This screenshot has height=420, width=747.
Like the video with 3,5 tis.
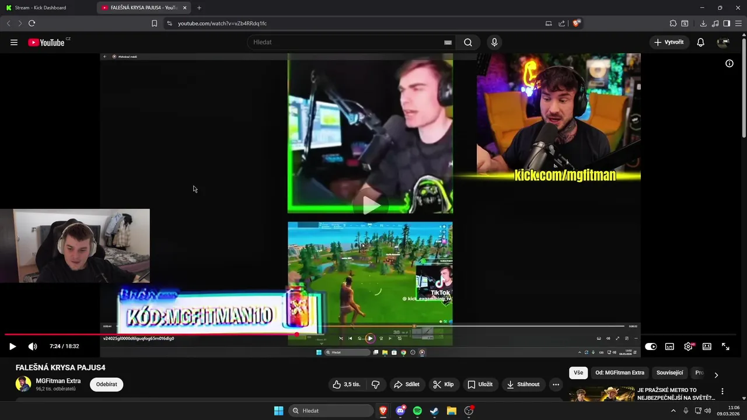click(x=347, y=384)
